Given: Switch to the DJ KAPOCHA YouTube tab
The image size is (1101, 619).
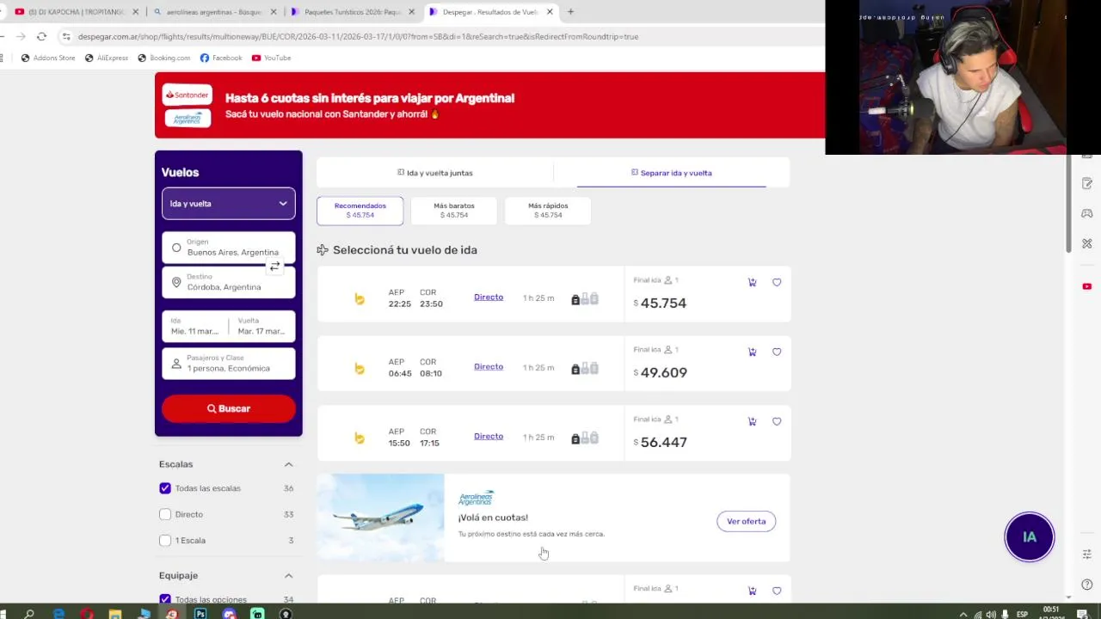Looking at the screenshot, I should point(76,12).
